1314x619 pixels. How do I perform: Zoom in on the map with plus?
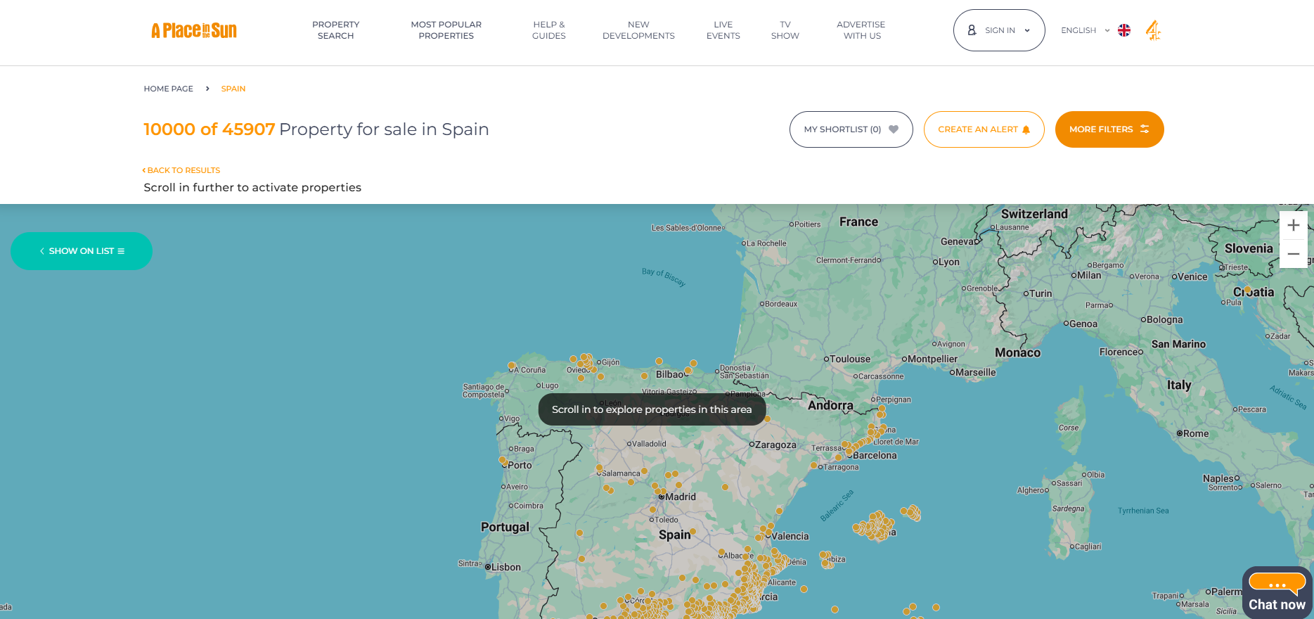coord(1293,226)
